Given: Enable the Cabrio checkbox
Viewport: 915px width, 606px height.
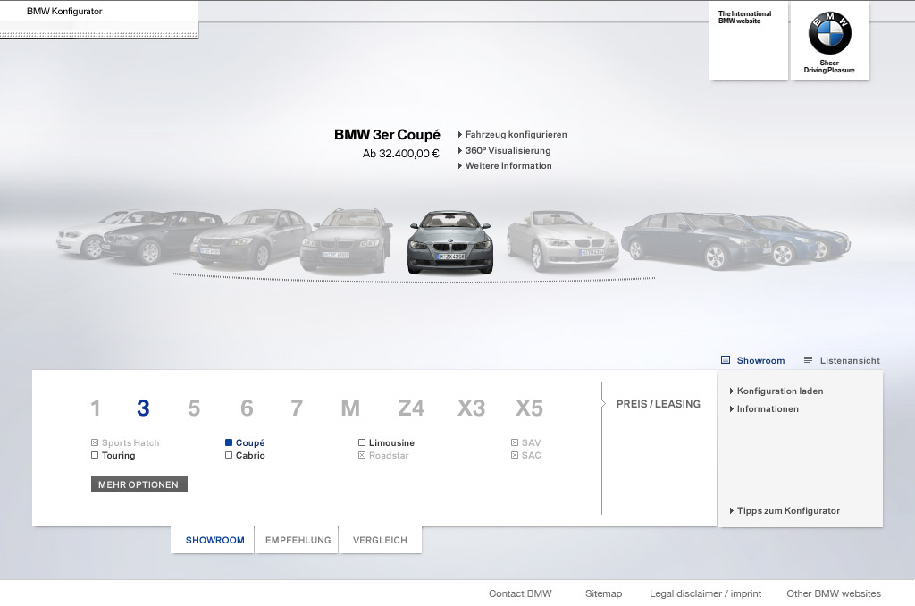Looking at the screenshot, I should pos(229,455).
